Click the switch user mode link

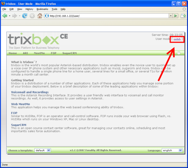click(177, 39)
